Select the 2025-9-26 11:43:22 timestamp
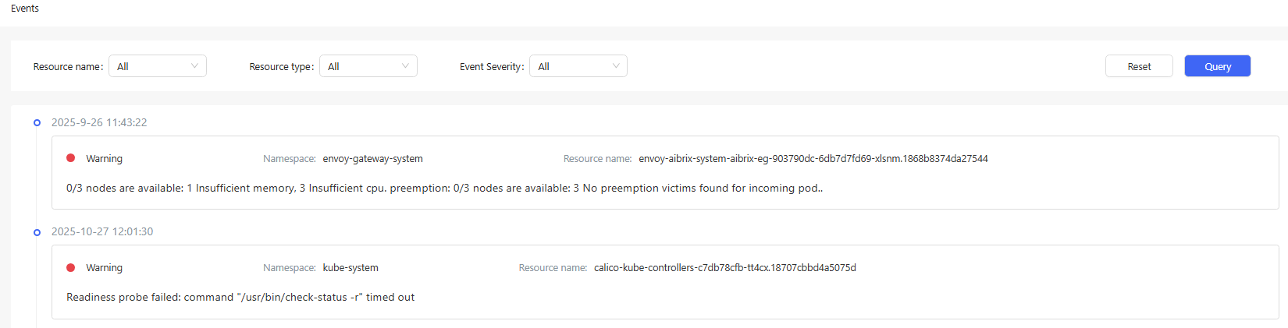Image resolution: width=1288 pixels, height=328 pixels. pos(99,122)
